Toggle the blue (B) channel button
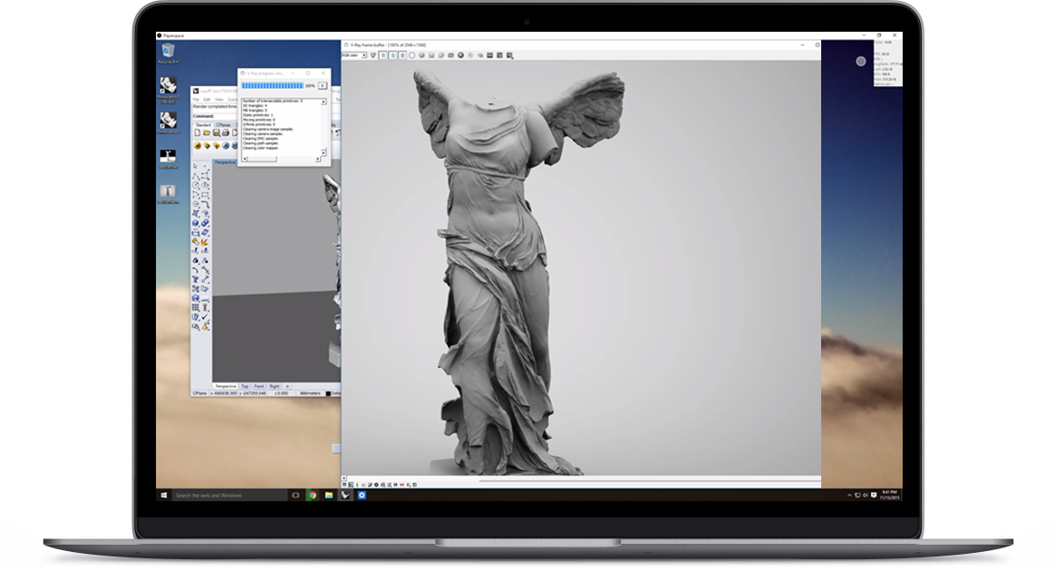The height and width of the screenshot is (571, 1055). (402, 55)
